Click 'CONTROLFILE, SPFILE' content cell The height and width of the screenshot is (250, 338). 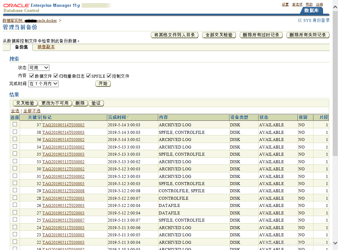[182, 191]
